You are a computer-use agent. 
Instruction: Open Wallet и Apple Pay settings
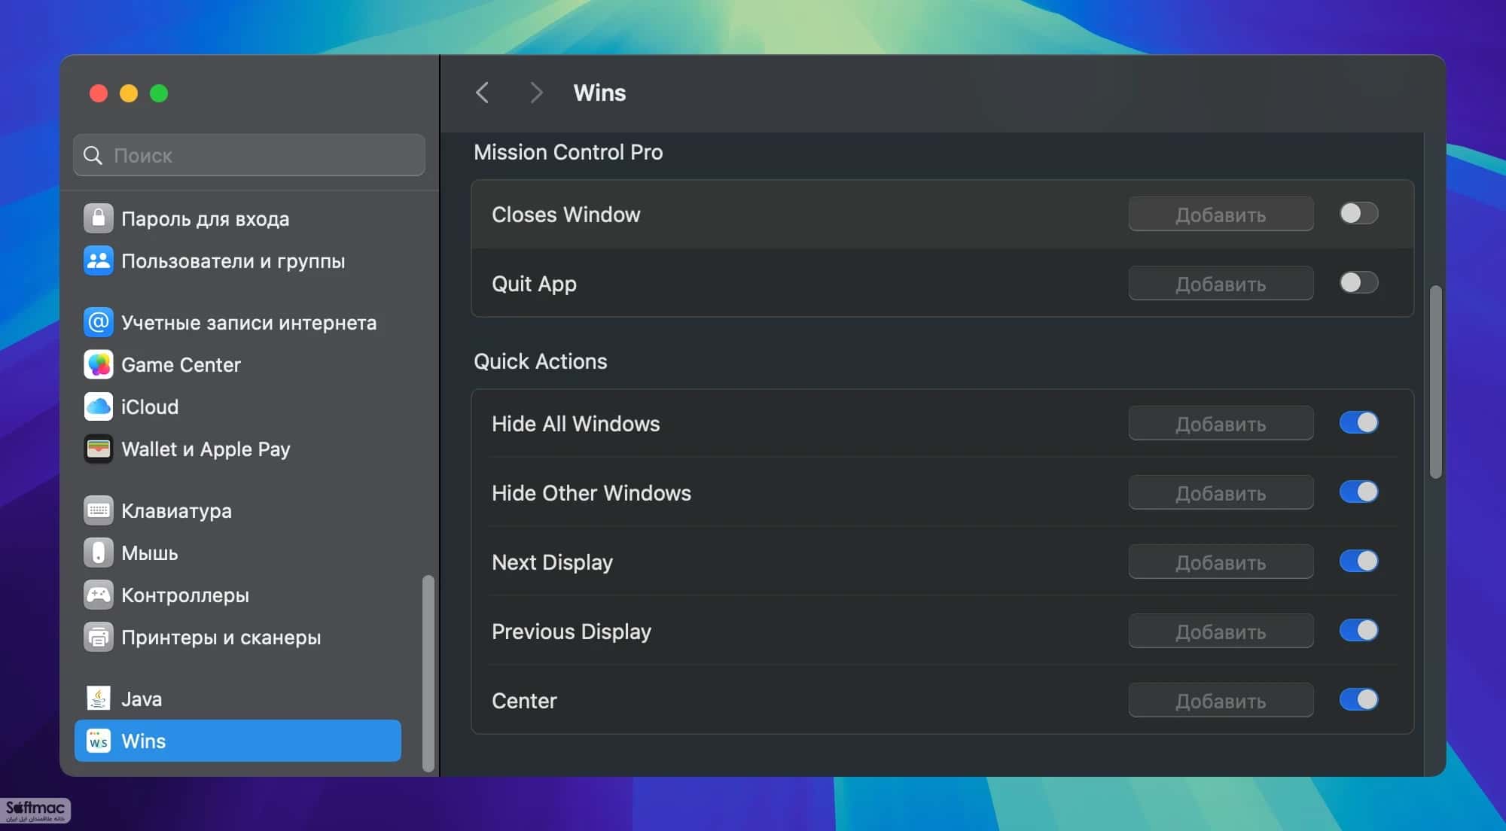(238, 449)
